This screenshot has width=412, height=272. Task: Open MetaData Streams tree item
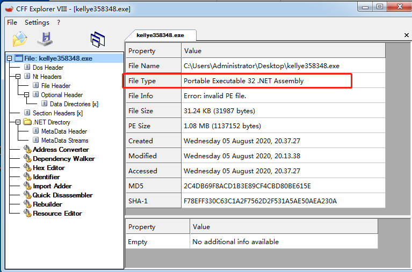(64, 141)
